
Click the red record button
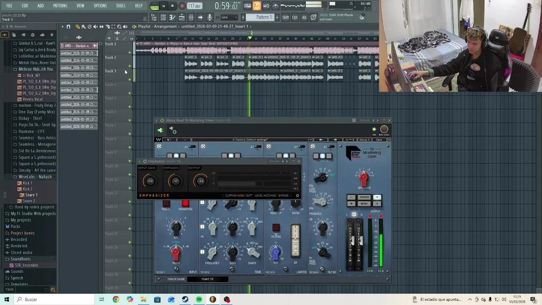click(x=182, y=6)
